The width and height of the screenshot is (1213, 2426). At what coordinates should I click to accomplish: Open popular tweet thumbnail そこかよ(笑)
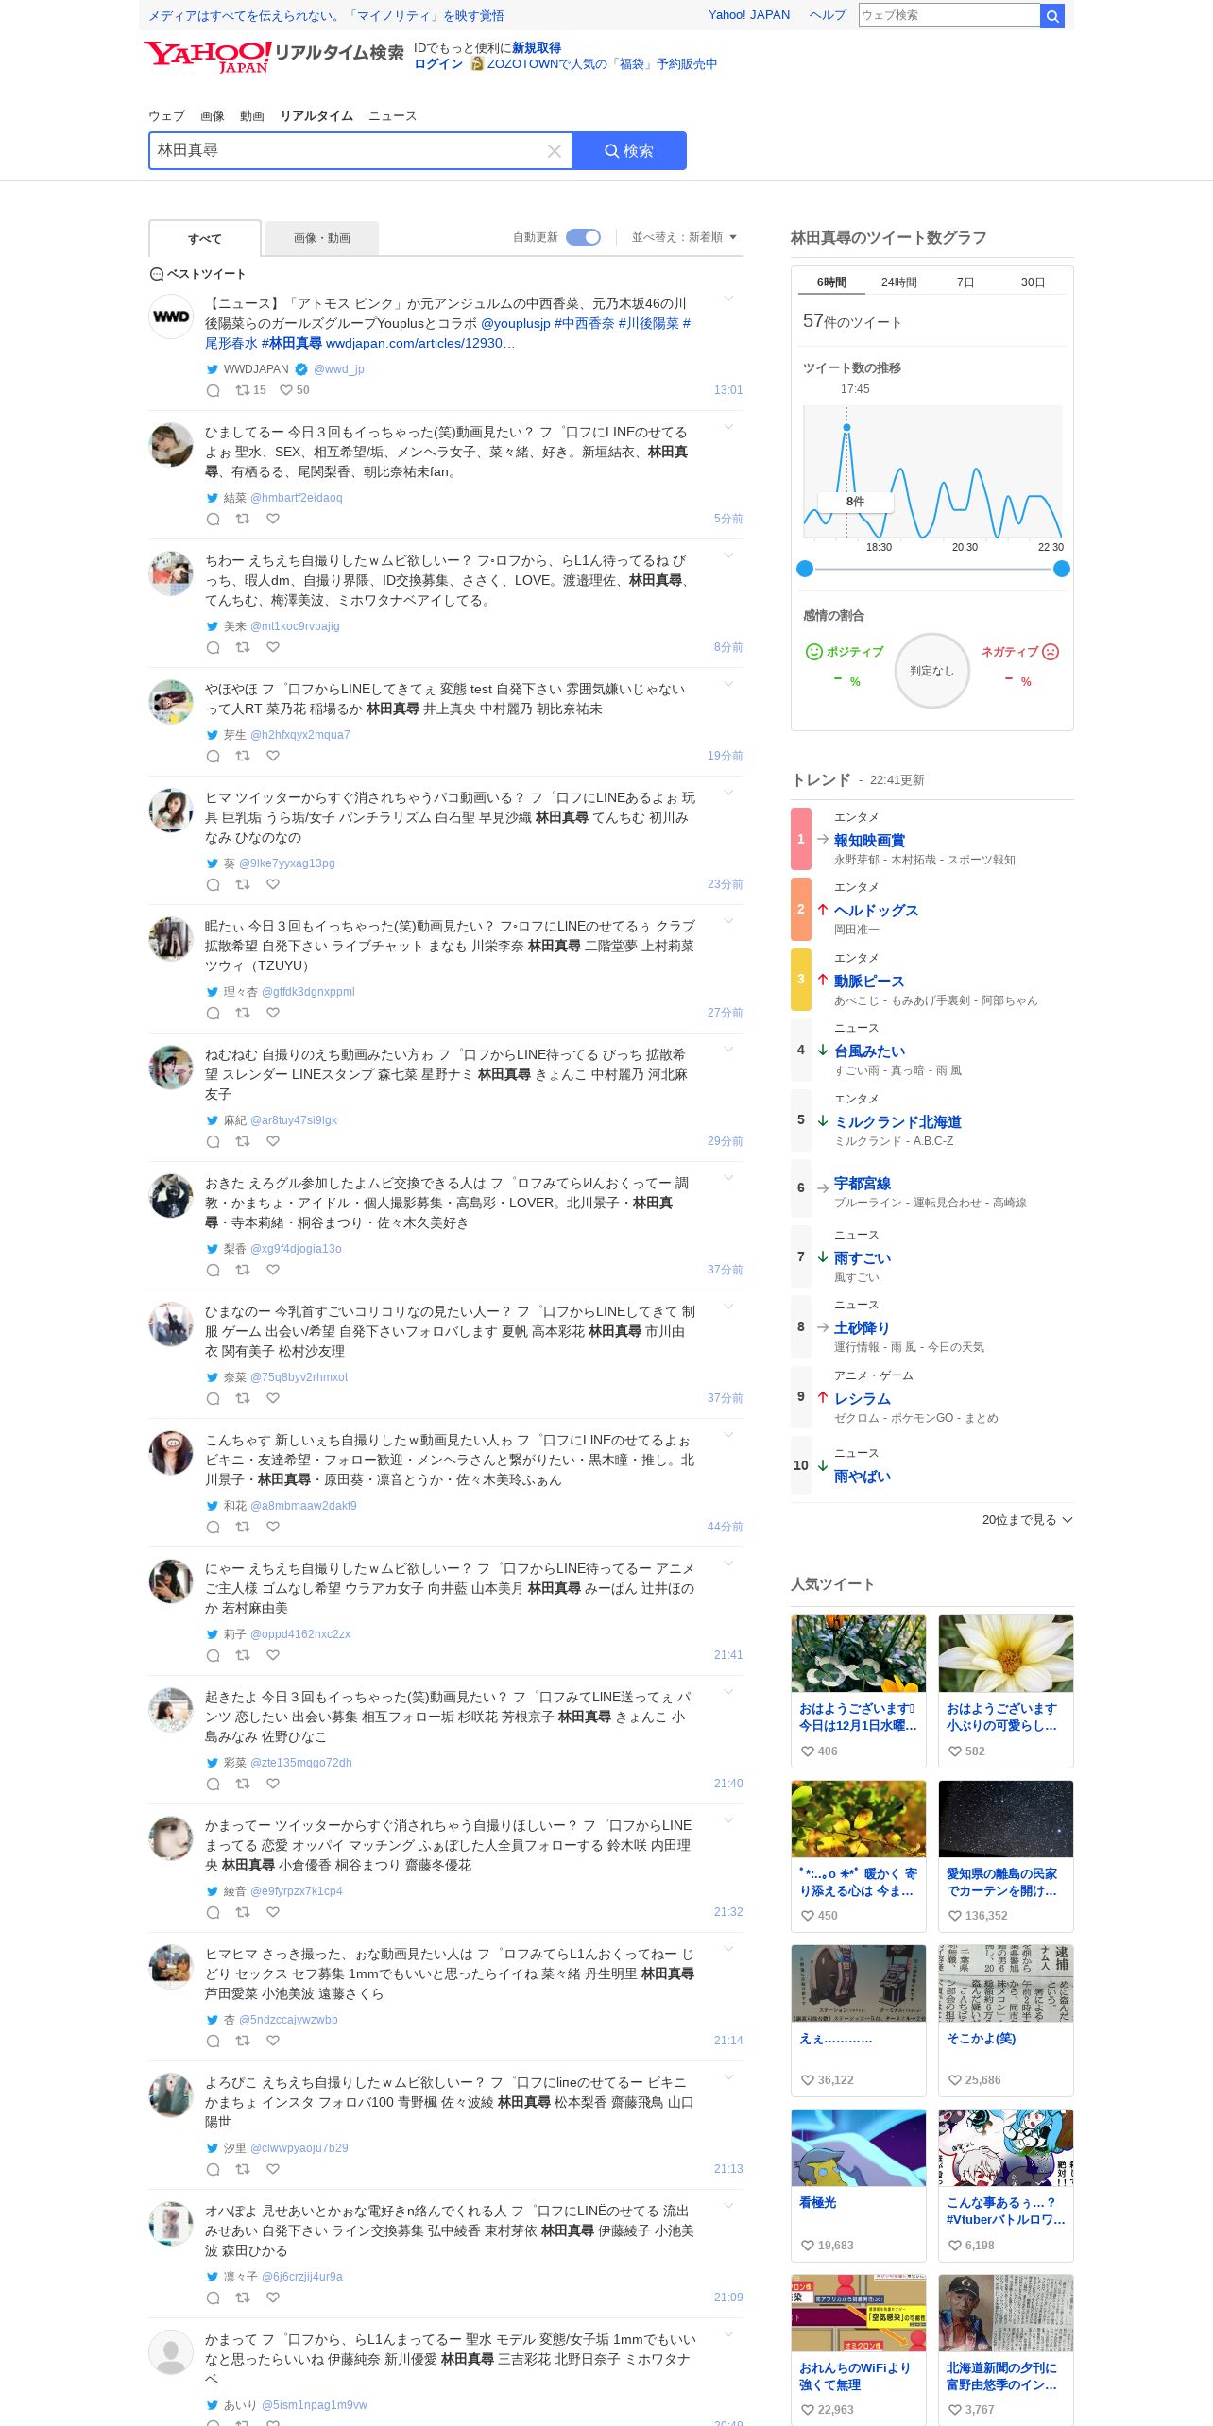[x=1005, y=1983]
